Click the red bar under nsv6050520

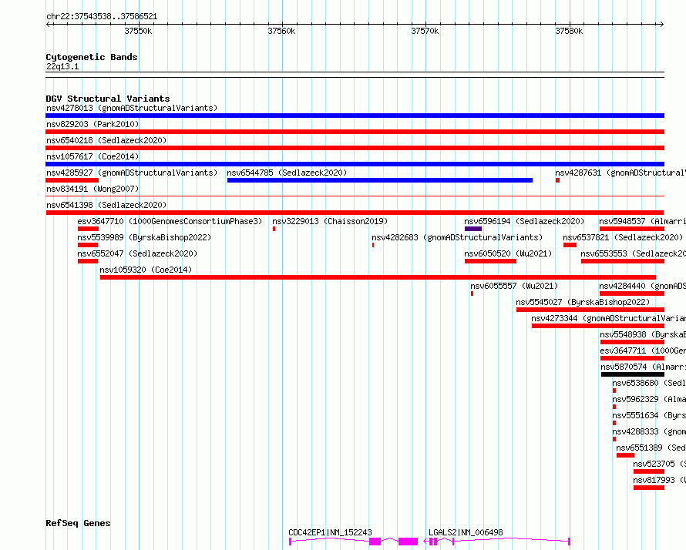490,261
